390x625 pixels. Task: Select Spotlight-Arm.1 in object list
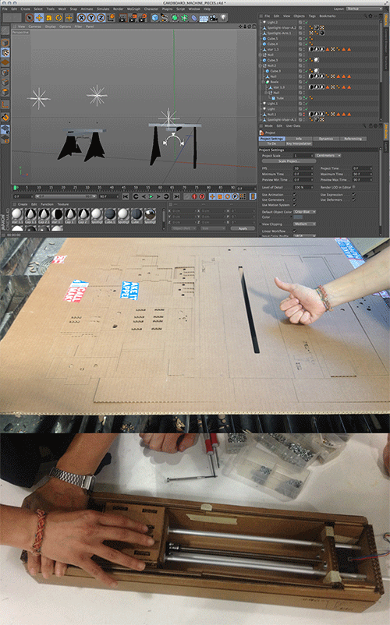click(279, 33)
